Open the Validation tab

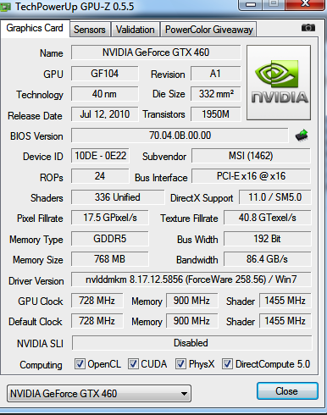(x=136, y=30)
